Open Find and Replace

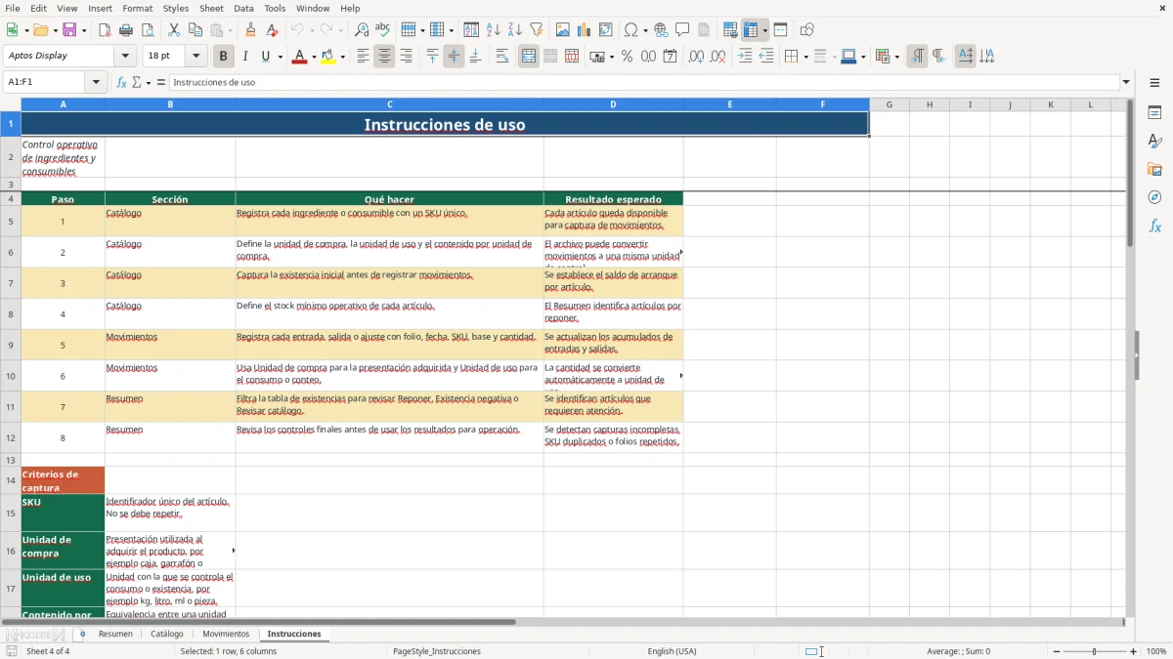point(362,30)
